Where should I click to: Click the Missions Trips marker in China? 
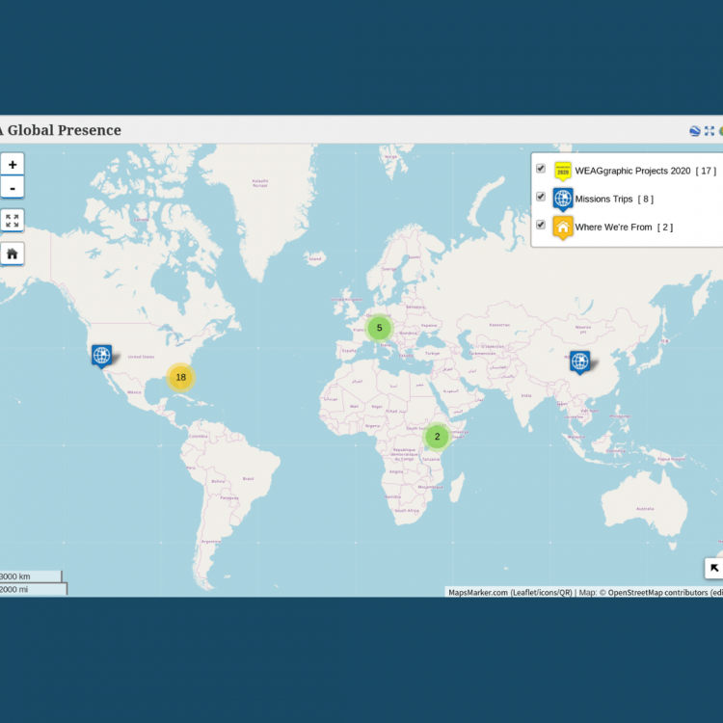point(579,361)
